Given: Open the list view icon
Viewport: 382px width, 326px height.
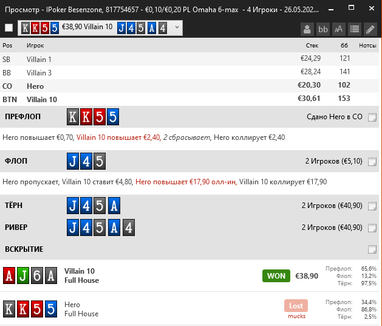Looking at the screenshot, I should click(355, 29).
